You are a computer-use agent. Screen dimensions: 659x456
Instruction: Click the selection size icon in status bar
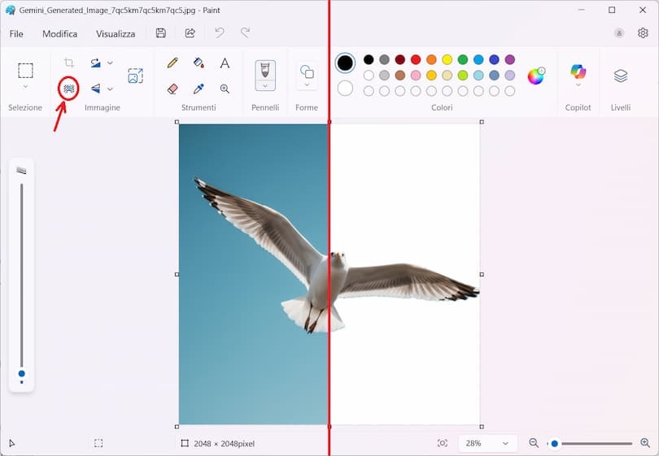[x=98, y=443]
